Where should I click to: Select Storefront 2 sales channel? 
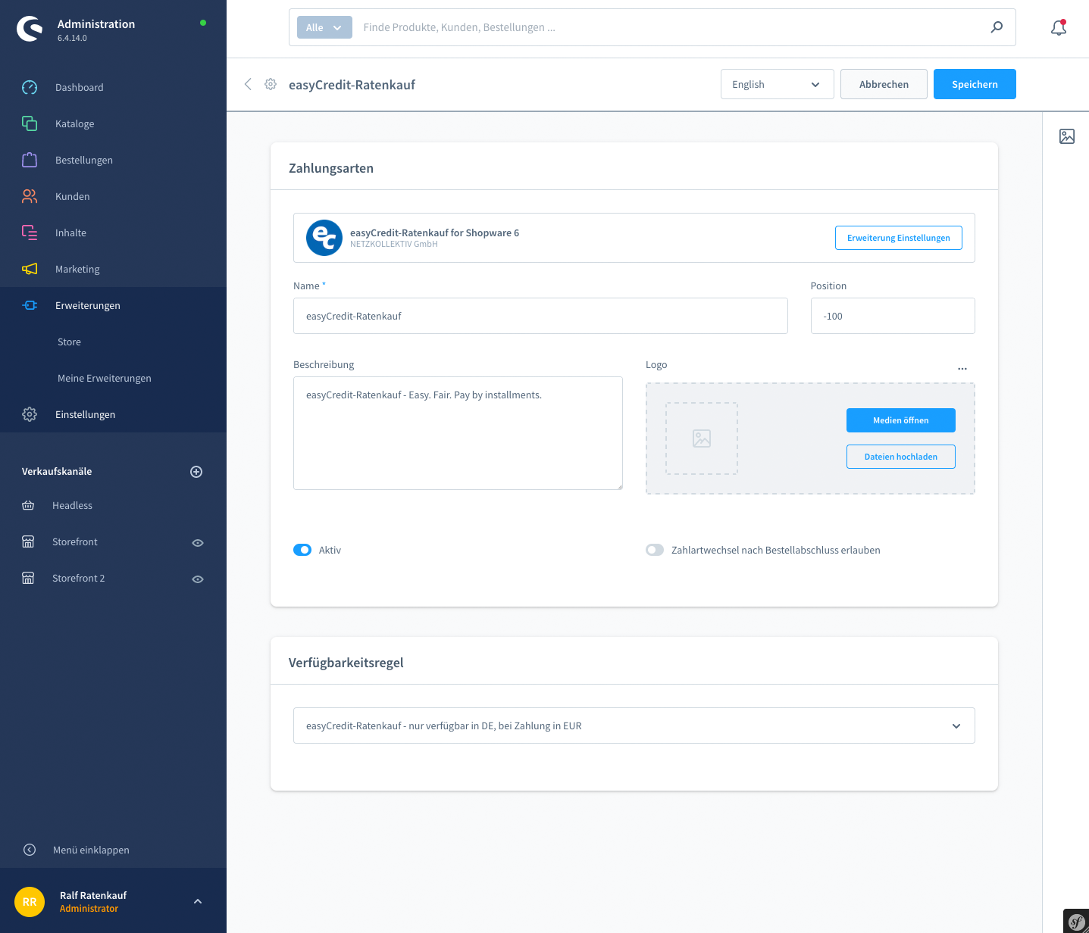(x=79, y=578)
